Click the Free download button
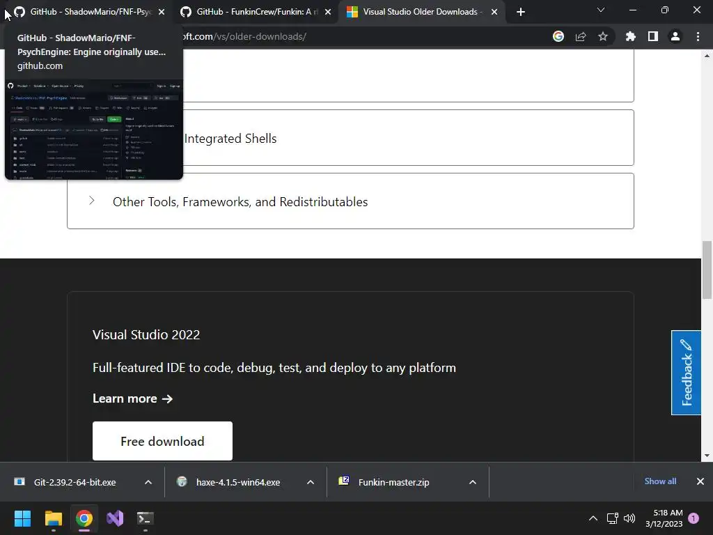The width and height of the screenshot is (713, 535). click(162, 441)
